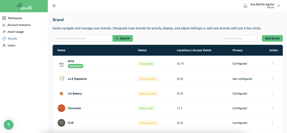287x133 pixels.
Task: Click Ana Bertha Aguilar user name
Action: click(262, 4)
